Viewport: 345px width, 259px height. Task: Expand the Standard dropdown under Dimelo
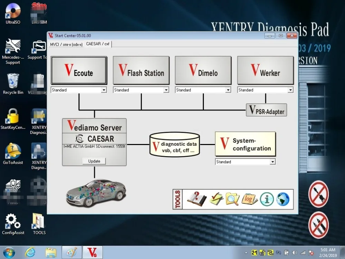coord(228,90)
